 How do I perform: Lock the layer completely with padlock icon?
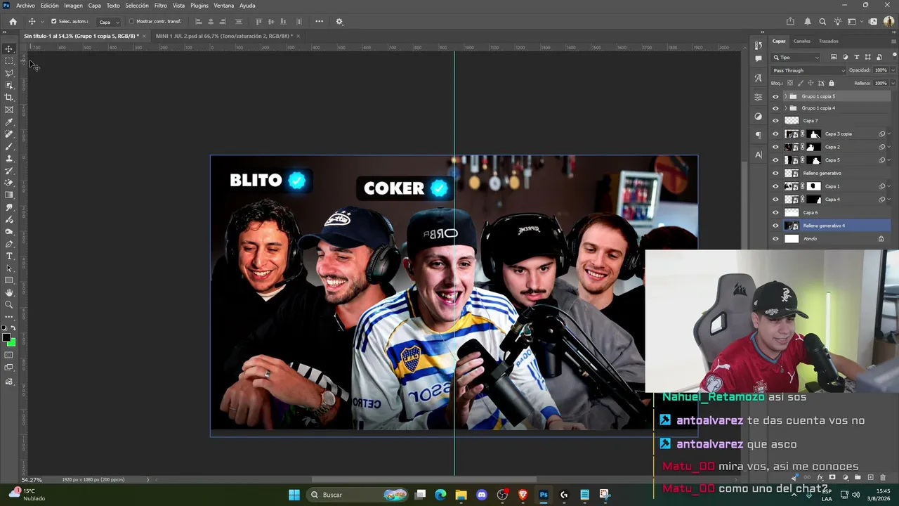tap(832, 83)
